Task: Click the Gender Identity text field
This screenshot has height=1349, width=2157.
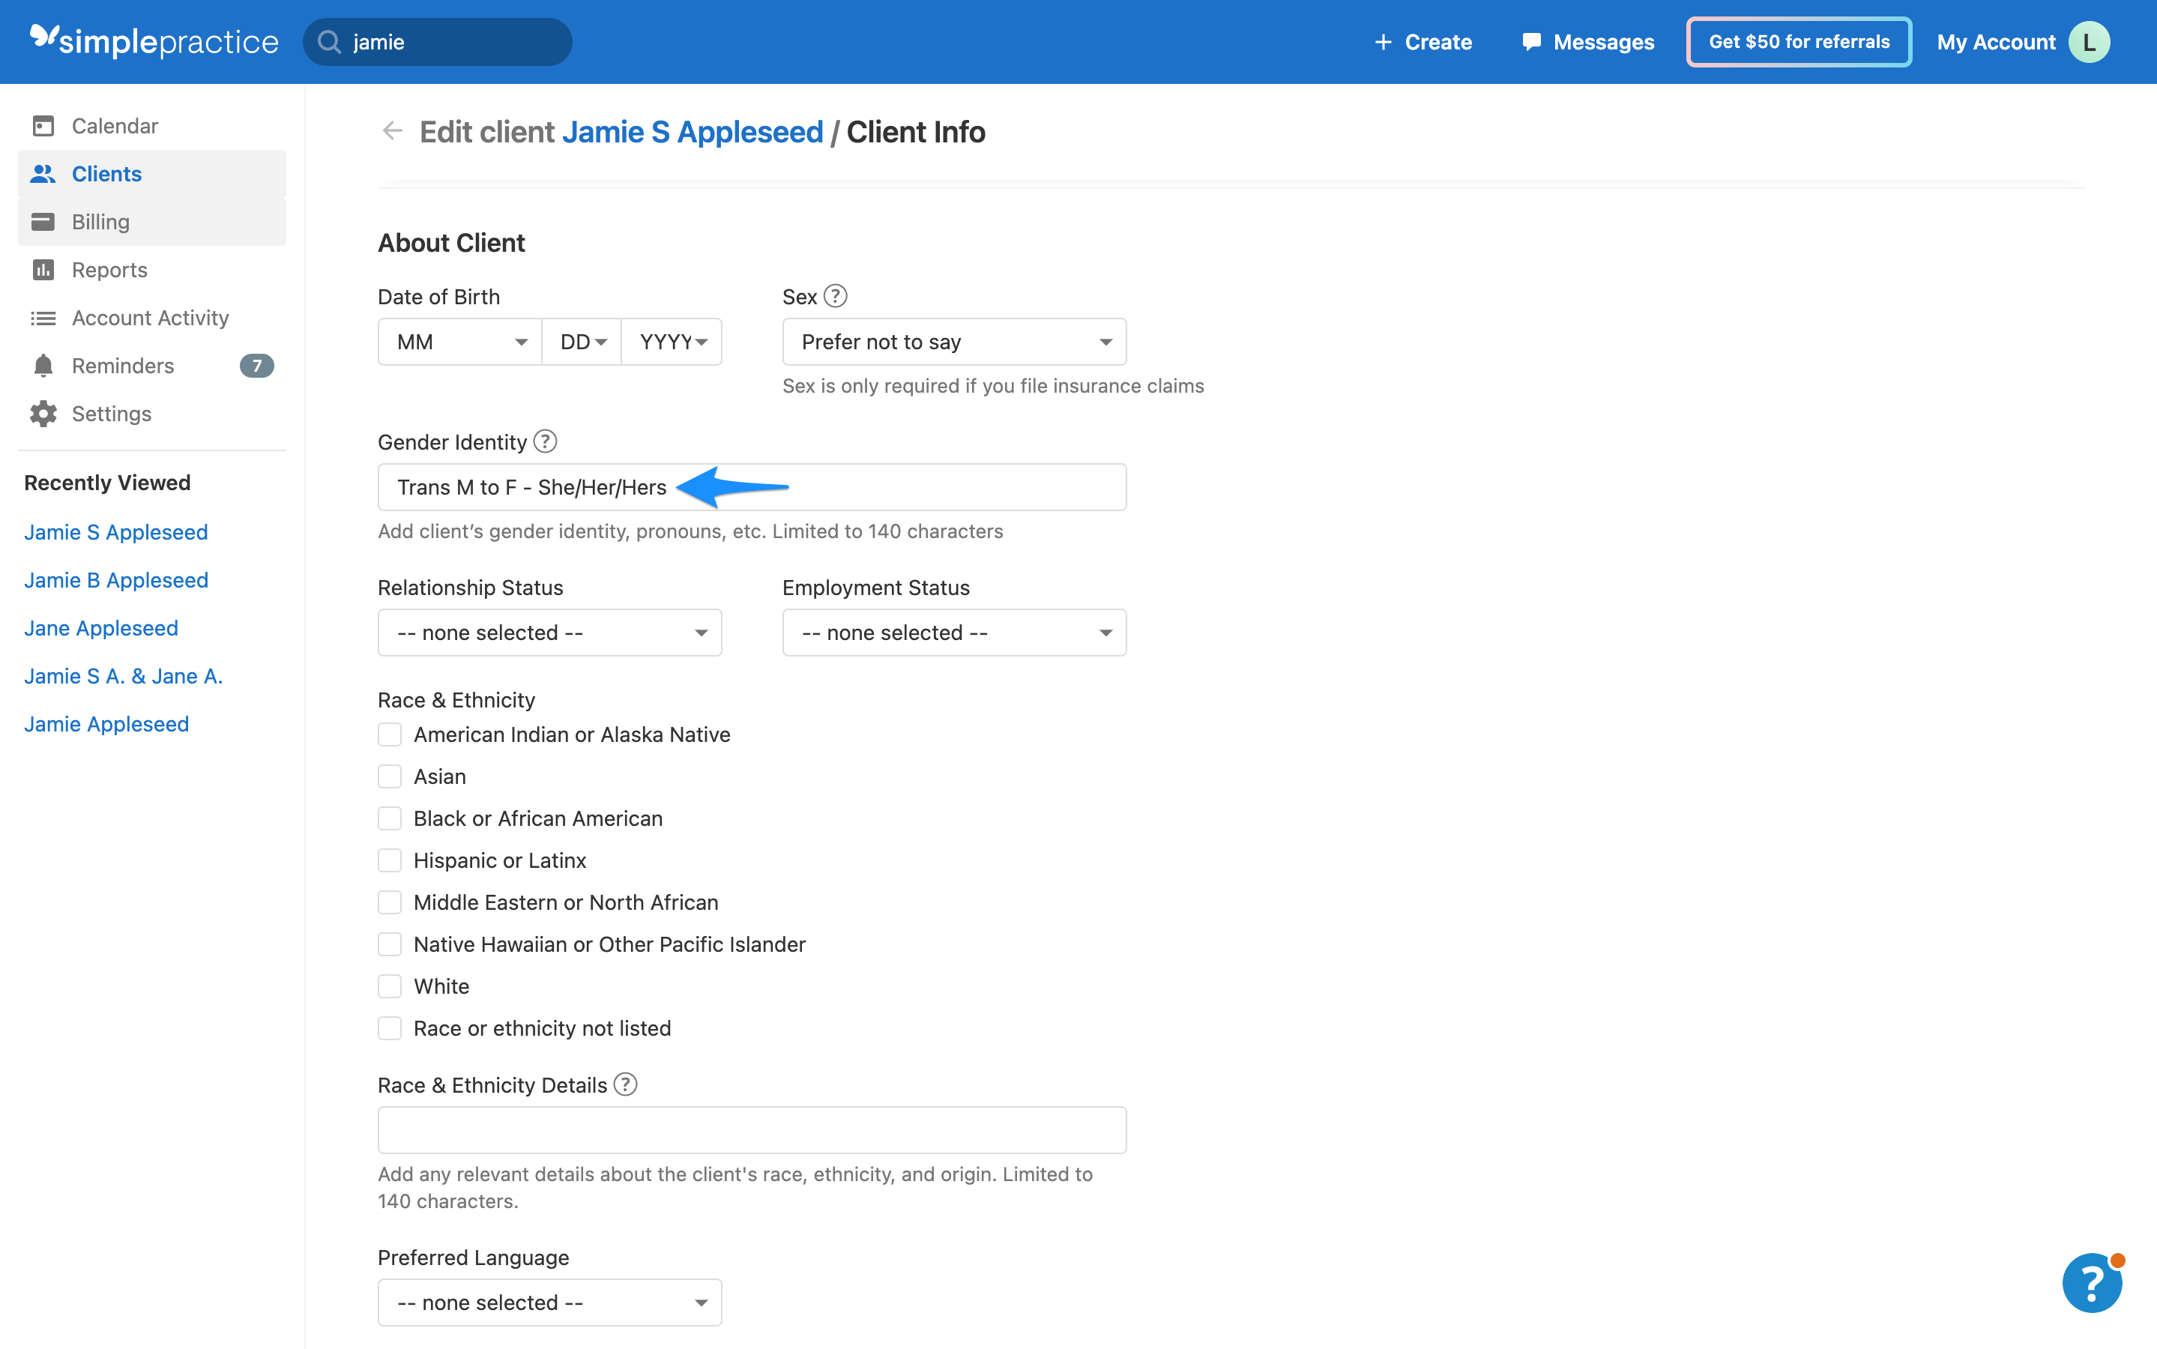Action: coord(752,486)
